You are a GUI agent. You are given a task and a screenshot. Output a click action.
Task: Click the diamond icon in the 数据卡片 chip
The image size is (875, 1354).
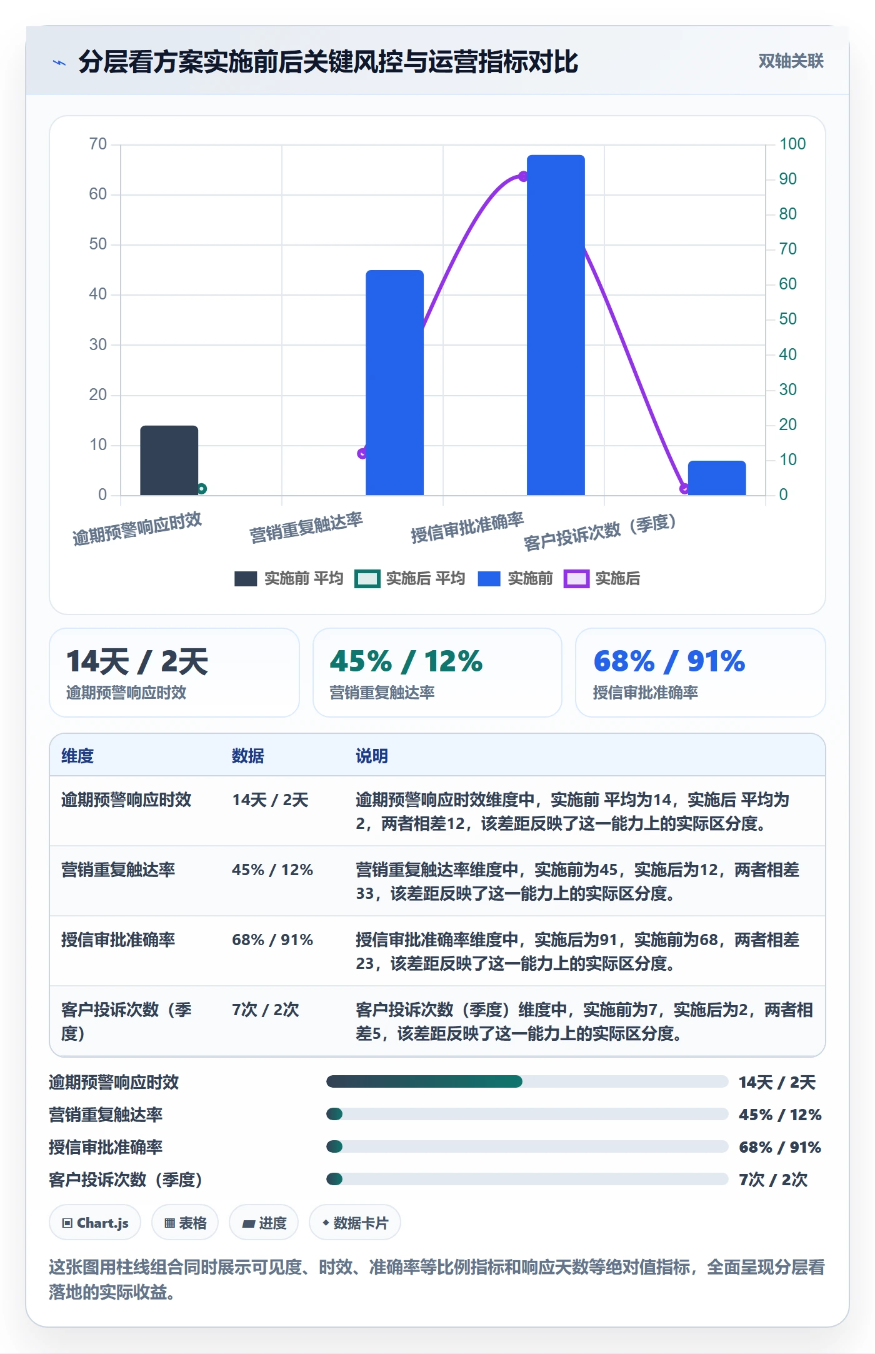(x=326, y=1223)
